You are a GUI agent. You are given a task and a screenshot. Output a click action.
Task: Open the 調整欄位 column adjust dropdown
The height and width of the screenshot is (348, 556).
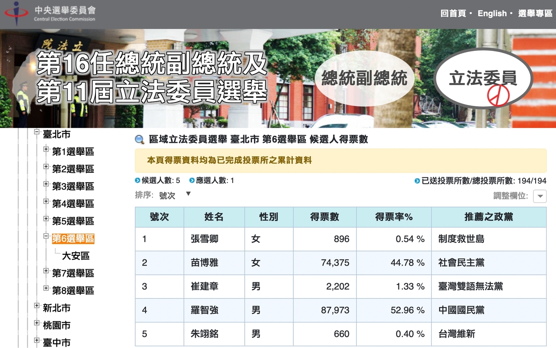540,196
